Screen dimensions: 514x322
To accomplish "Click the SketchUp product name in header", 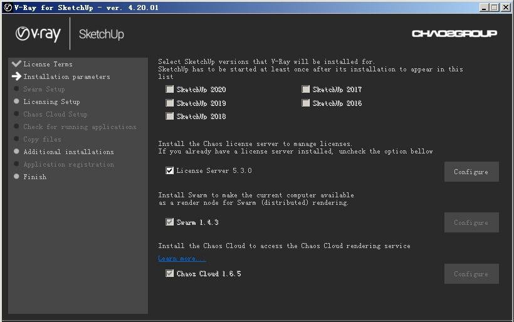I will [102, 34].
